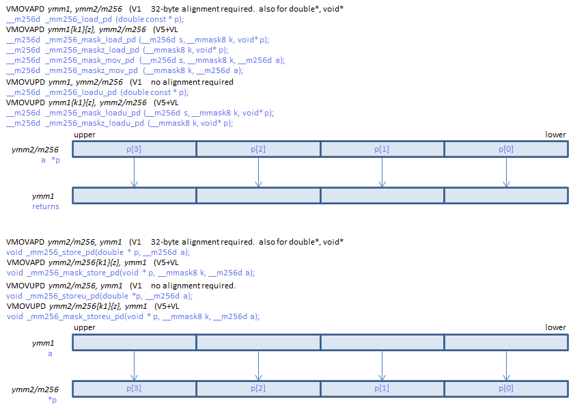Click the p[3] cell in the top load diagram

click(134, 149)
